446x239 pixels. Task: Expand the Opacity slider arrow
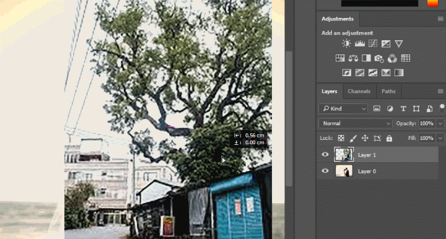point(440,123)
